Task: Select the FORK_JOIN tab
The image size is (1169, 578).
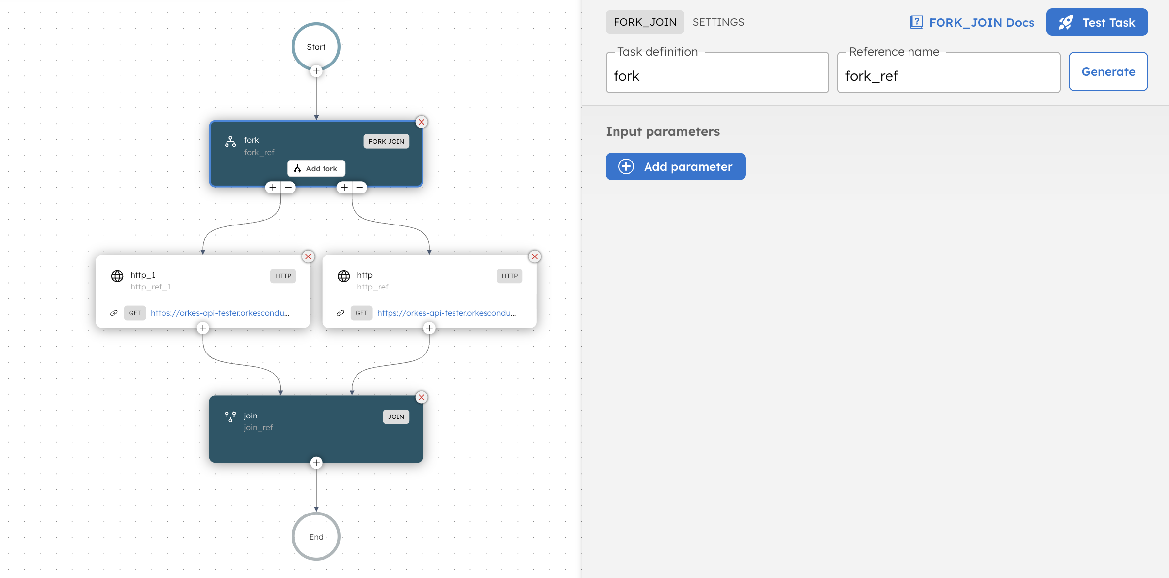Action: [x=645, y=22]
